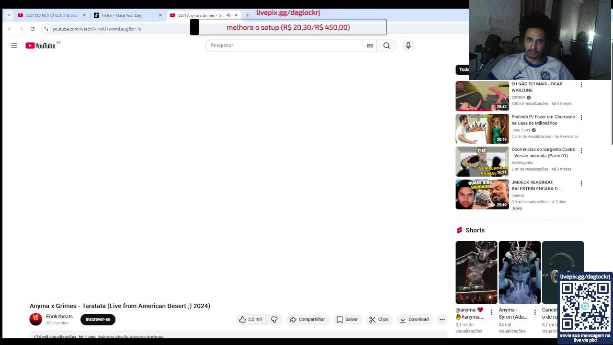Open options for @anyma Short
This screenshot has width=613, height=345.
491,312
